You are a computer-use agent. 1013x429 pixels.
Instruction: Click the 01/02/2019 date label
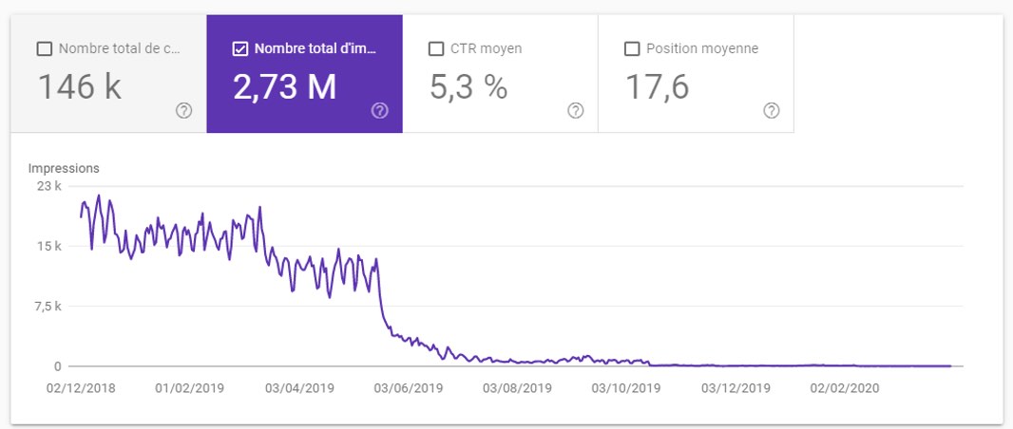190,388
